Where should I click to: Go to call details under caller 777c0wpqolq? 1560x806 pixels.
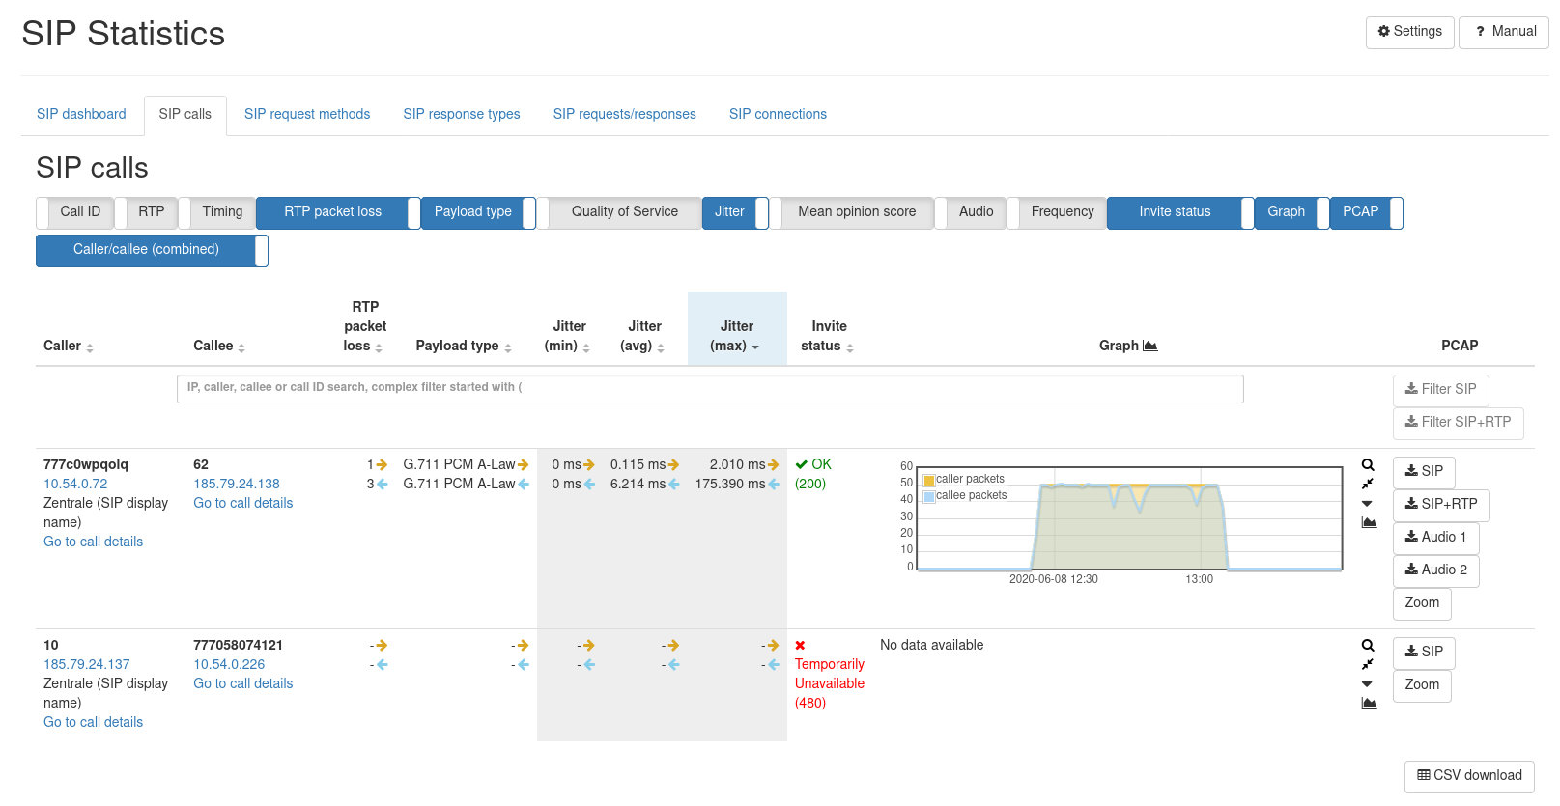point(93,542)
